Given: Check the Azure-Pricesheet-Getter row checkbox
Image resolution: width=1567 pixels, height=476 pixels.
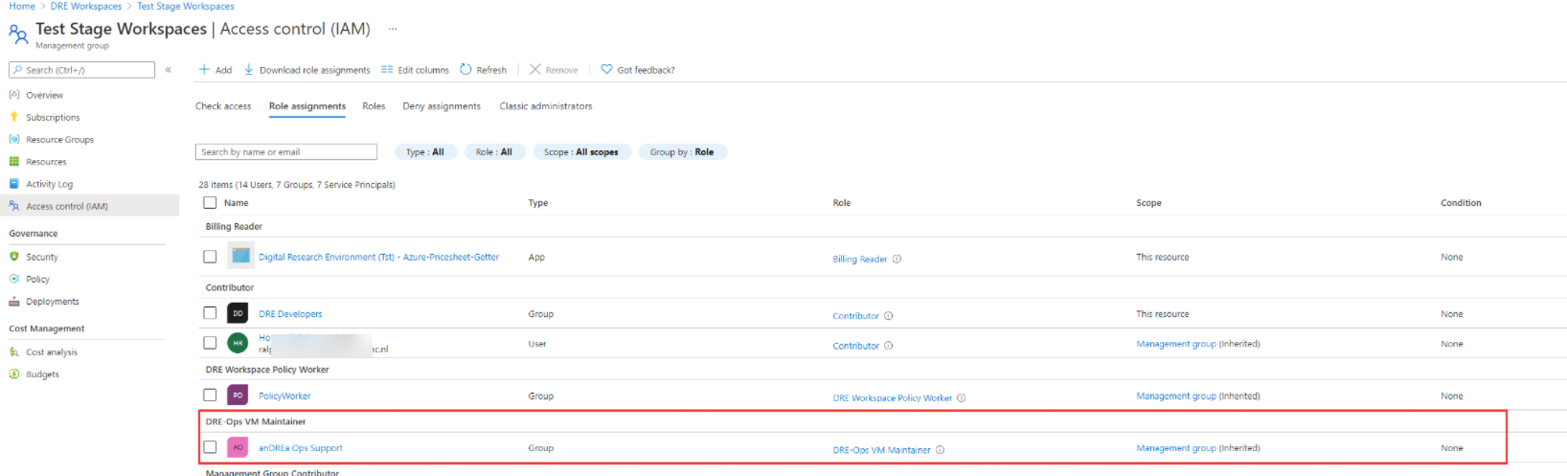Looking at the screenshot, I should (210, 257).
